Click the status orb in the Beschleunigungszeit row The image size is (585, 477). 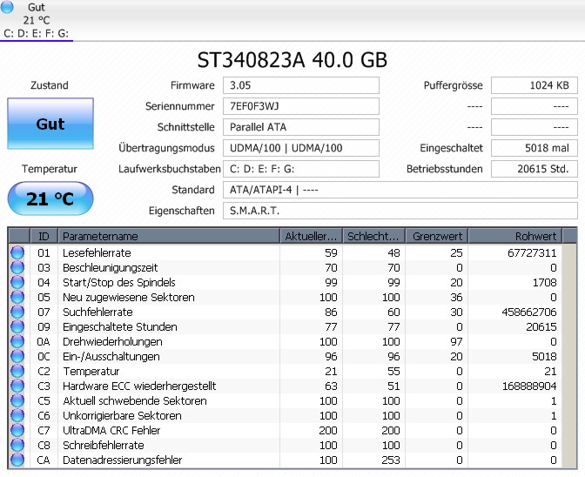tap(17, 268)
